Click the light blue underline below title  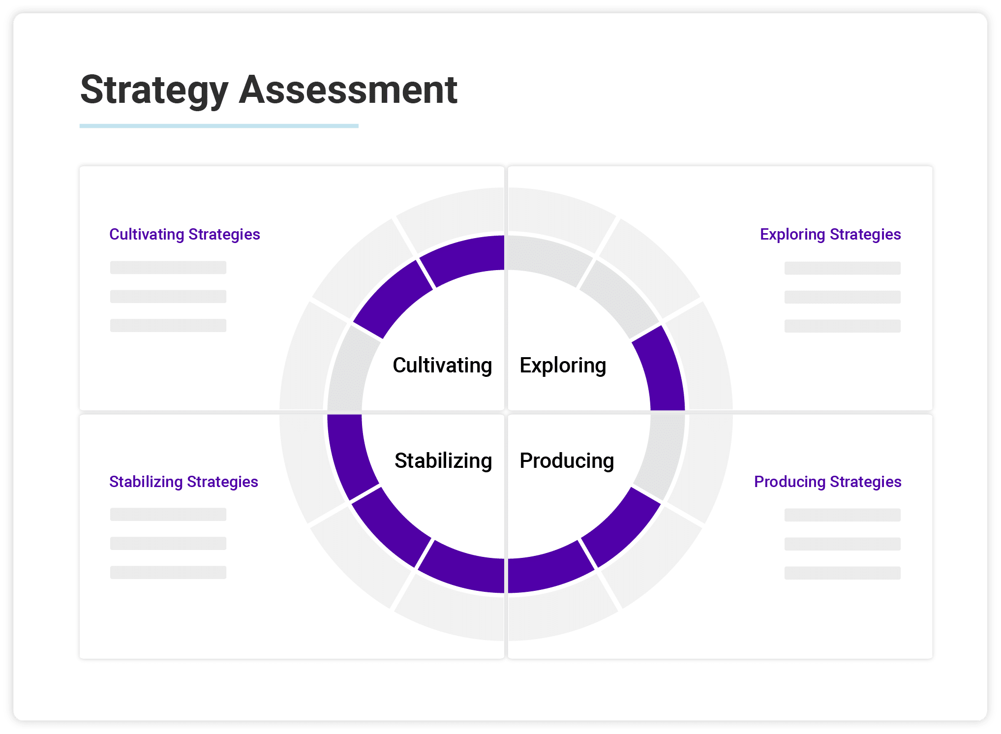point(219,126)
